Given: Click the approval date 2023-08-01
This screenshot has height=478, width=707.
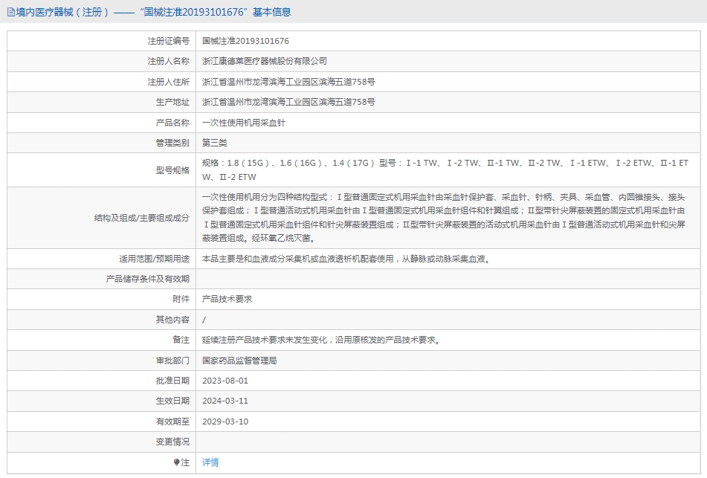Looking at the screenshot, I should (225, 381).
